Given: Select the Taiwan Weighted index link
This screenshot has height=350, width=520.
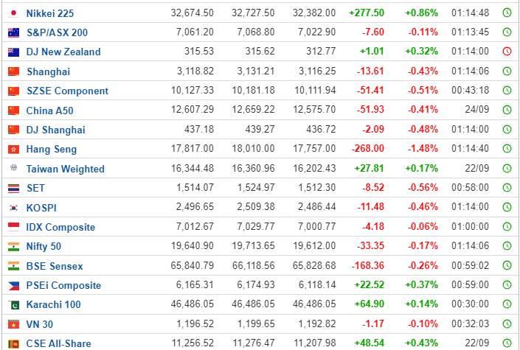Looking at the screenshot, I should (66, 169).
